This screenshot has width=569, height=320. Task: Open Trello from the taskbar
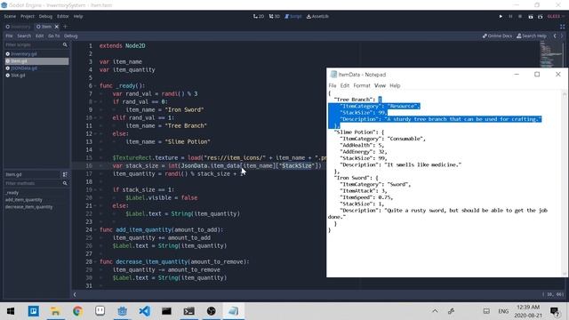[x=34, y=311]
